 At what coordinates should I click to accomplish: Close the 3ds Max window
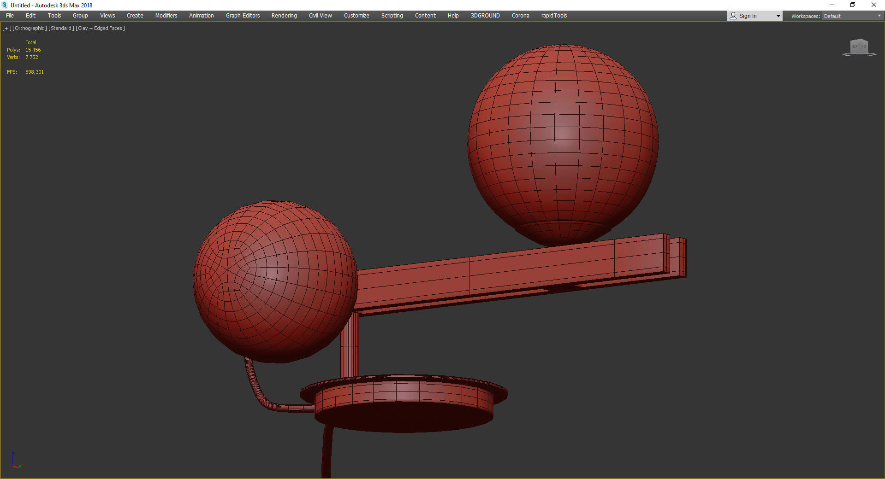point(874,5)
